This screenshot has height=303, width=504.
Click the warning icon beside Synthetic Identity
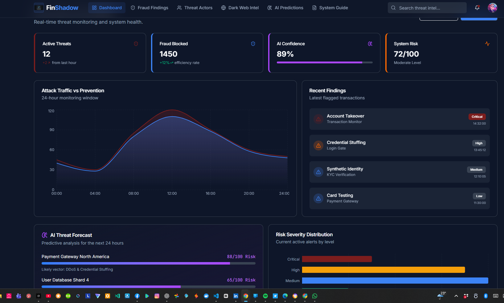click(318, 172)
